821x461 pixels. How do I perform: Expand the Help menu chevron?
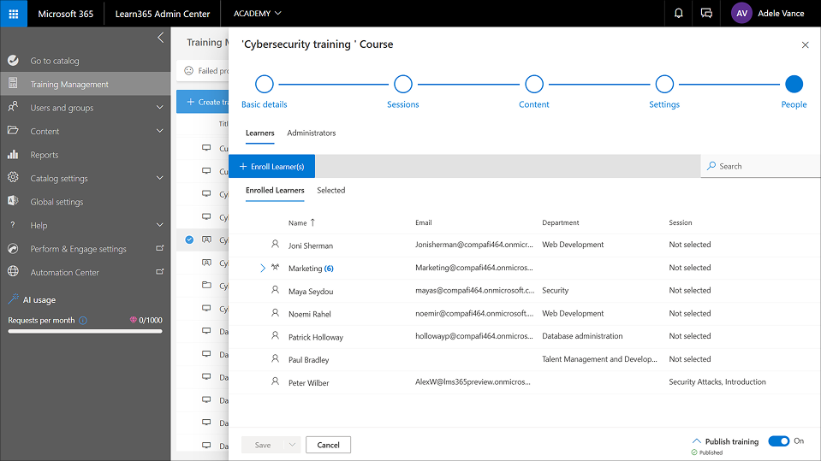pos(160,225)
